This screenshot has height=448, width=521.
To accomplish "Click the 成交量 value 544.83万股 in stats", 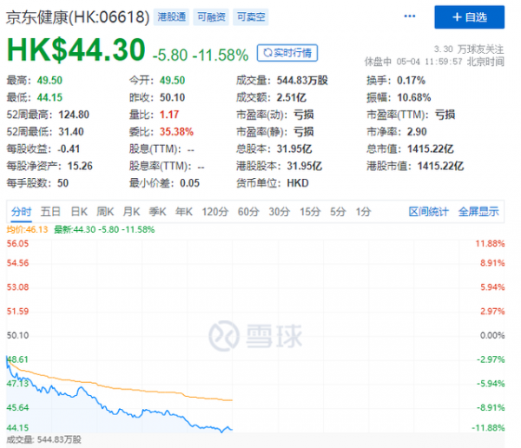I will point(302,81).
